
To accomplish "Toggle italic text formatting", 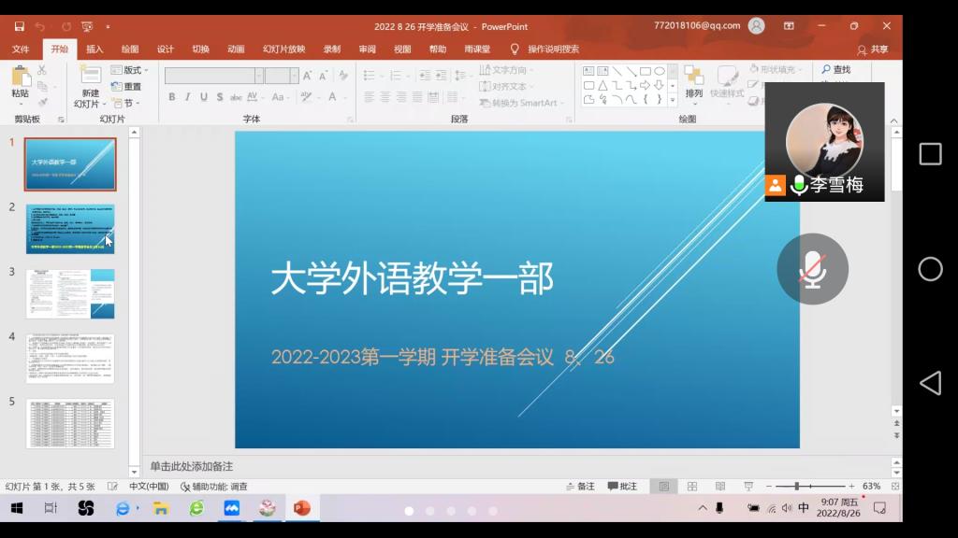I will click(189, 96).
